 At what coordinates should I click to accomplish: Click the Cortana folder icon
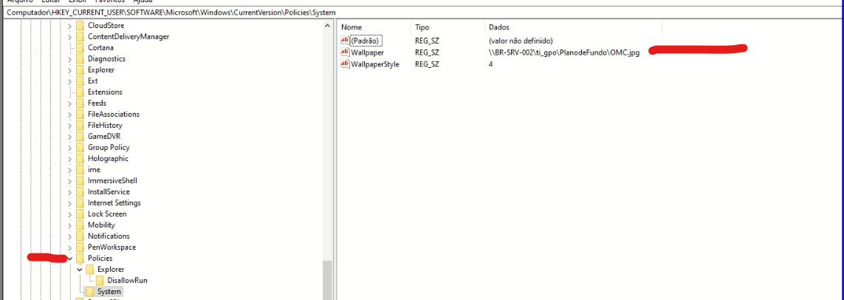[80, 47]
